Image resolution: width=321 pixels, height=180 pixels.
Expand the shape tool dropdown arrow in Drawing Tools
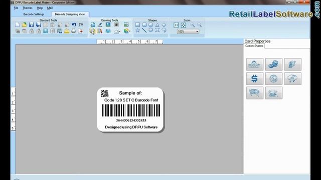point(119,31)
